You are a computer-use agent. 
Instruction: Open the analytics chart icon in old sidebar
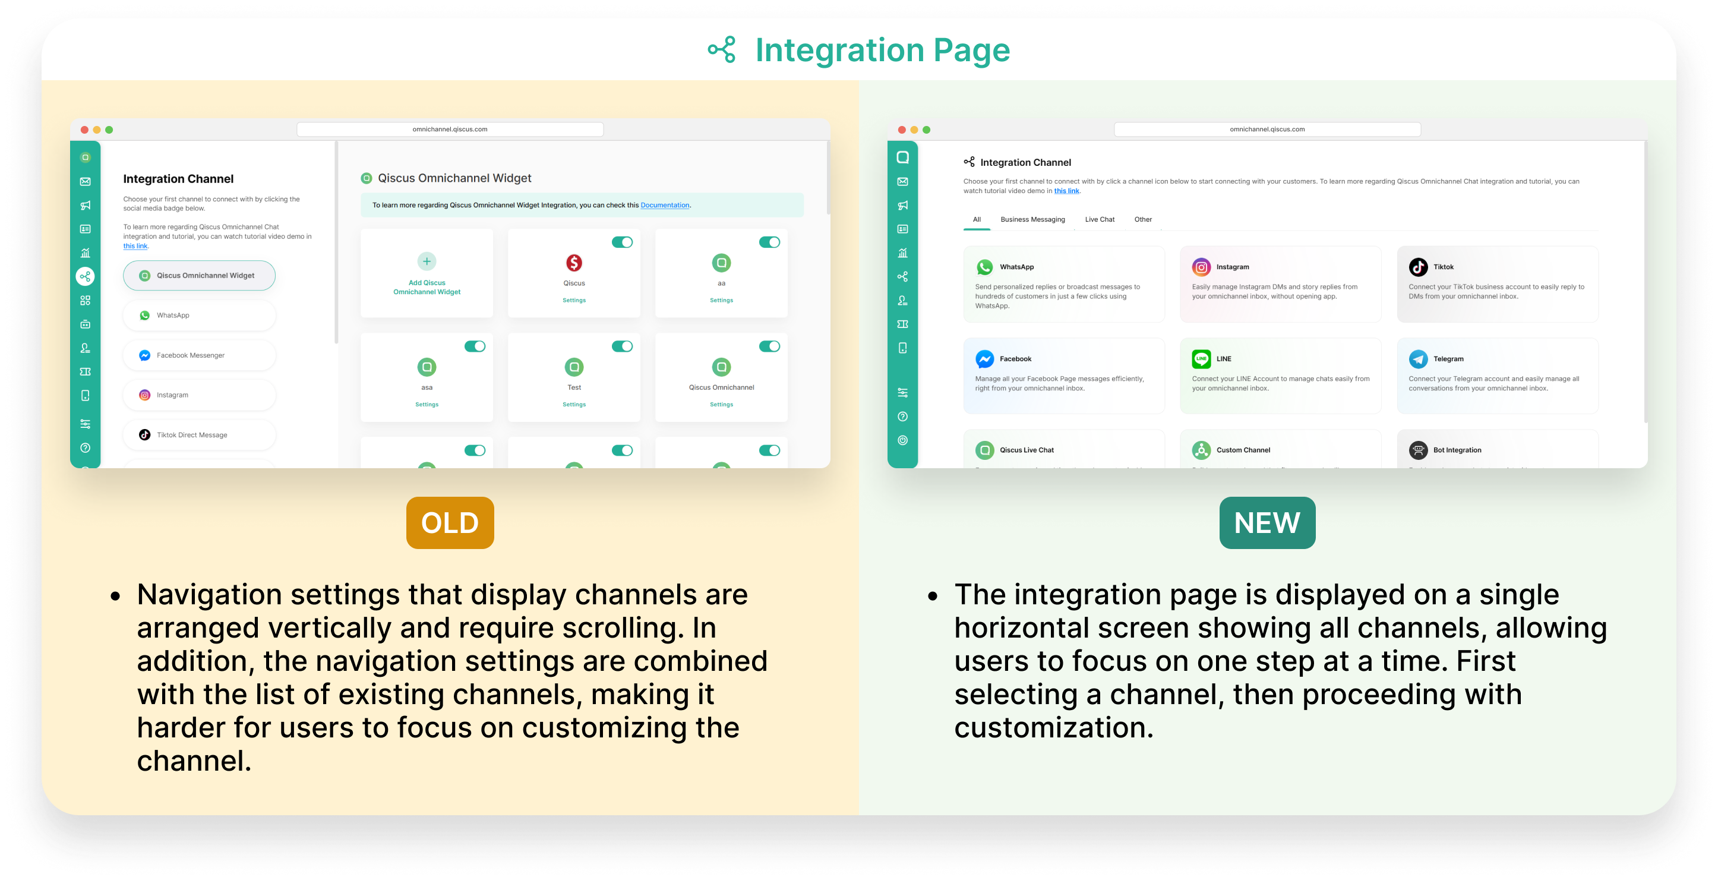[86, 253]
